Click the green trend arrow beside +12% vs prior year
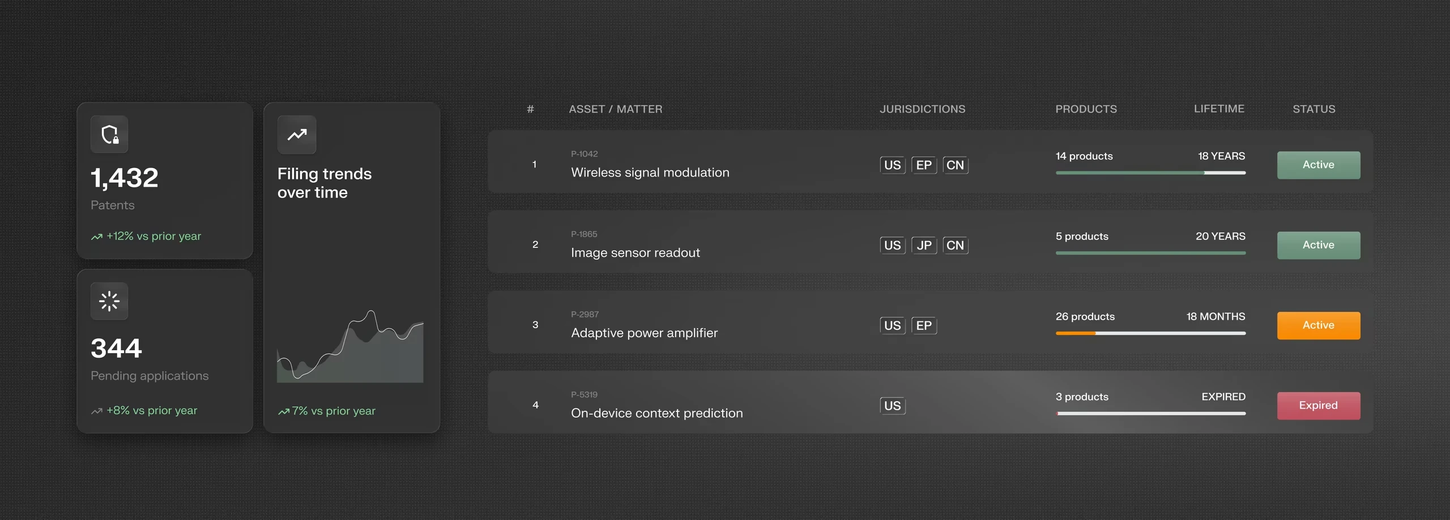 97,237
